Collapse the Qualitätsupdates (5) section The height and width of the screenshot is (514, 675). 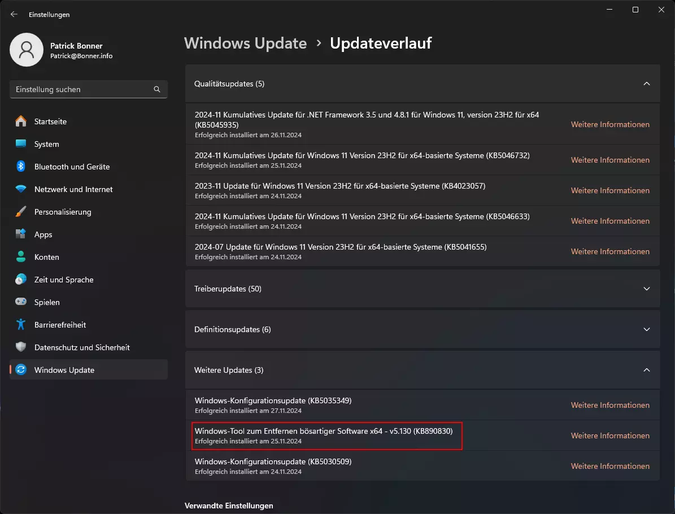click(647, 84)
